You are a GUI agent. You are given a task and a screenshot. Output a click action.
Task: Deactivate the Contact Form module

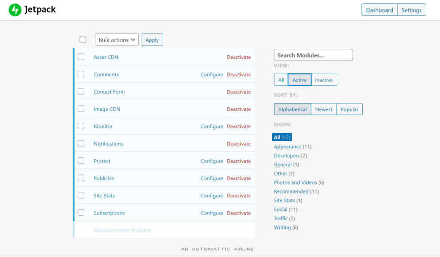(238, 92)
